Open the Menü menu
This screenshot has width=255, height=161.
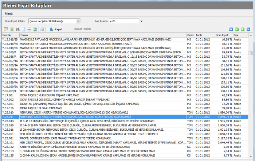(x=9, y=13)
